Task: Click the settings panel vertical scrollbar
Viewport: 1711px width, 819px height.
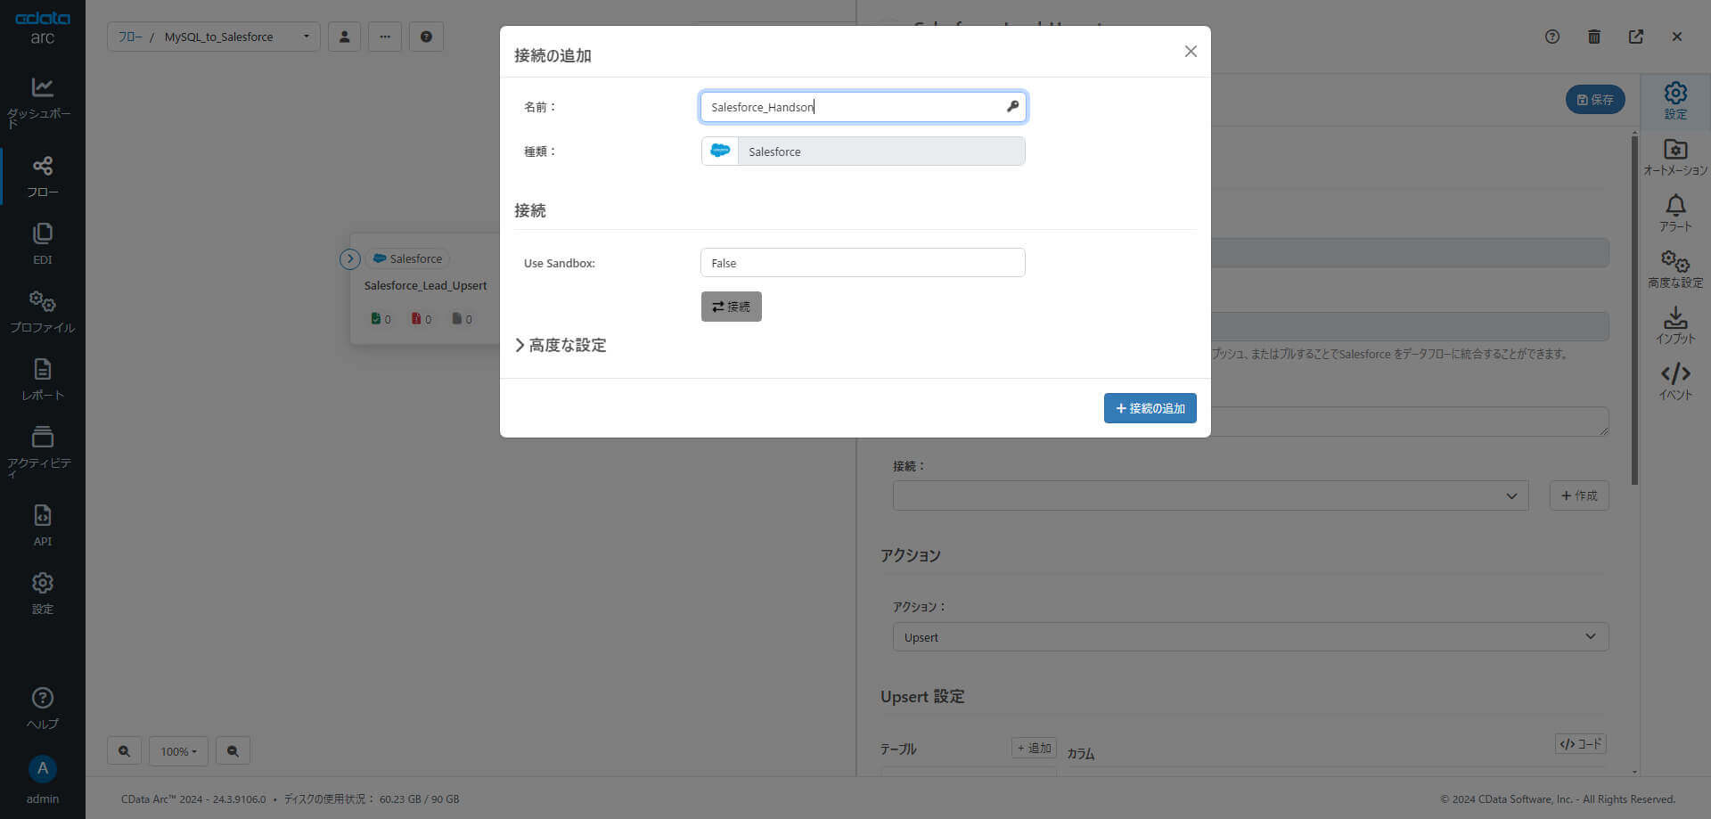Action: click(1634, 308)
